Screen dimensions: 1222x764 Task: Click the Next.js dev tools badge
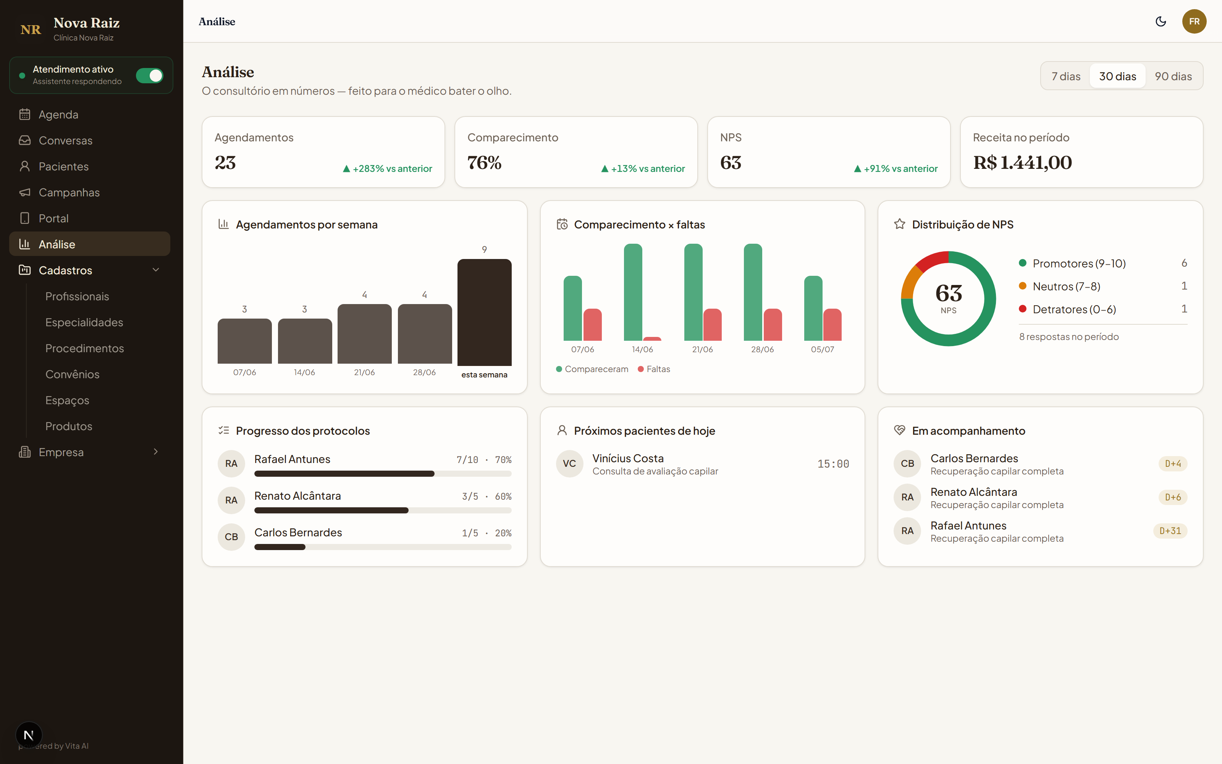point(29,735)
